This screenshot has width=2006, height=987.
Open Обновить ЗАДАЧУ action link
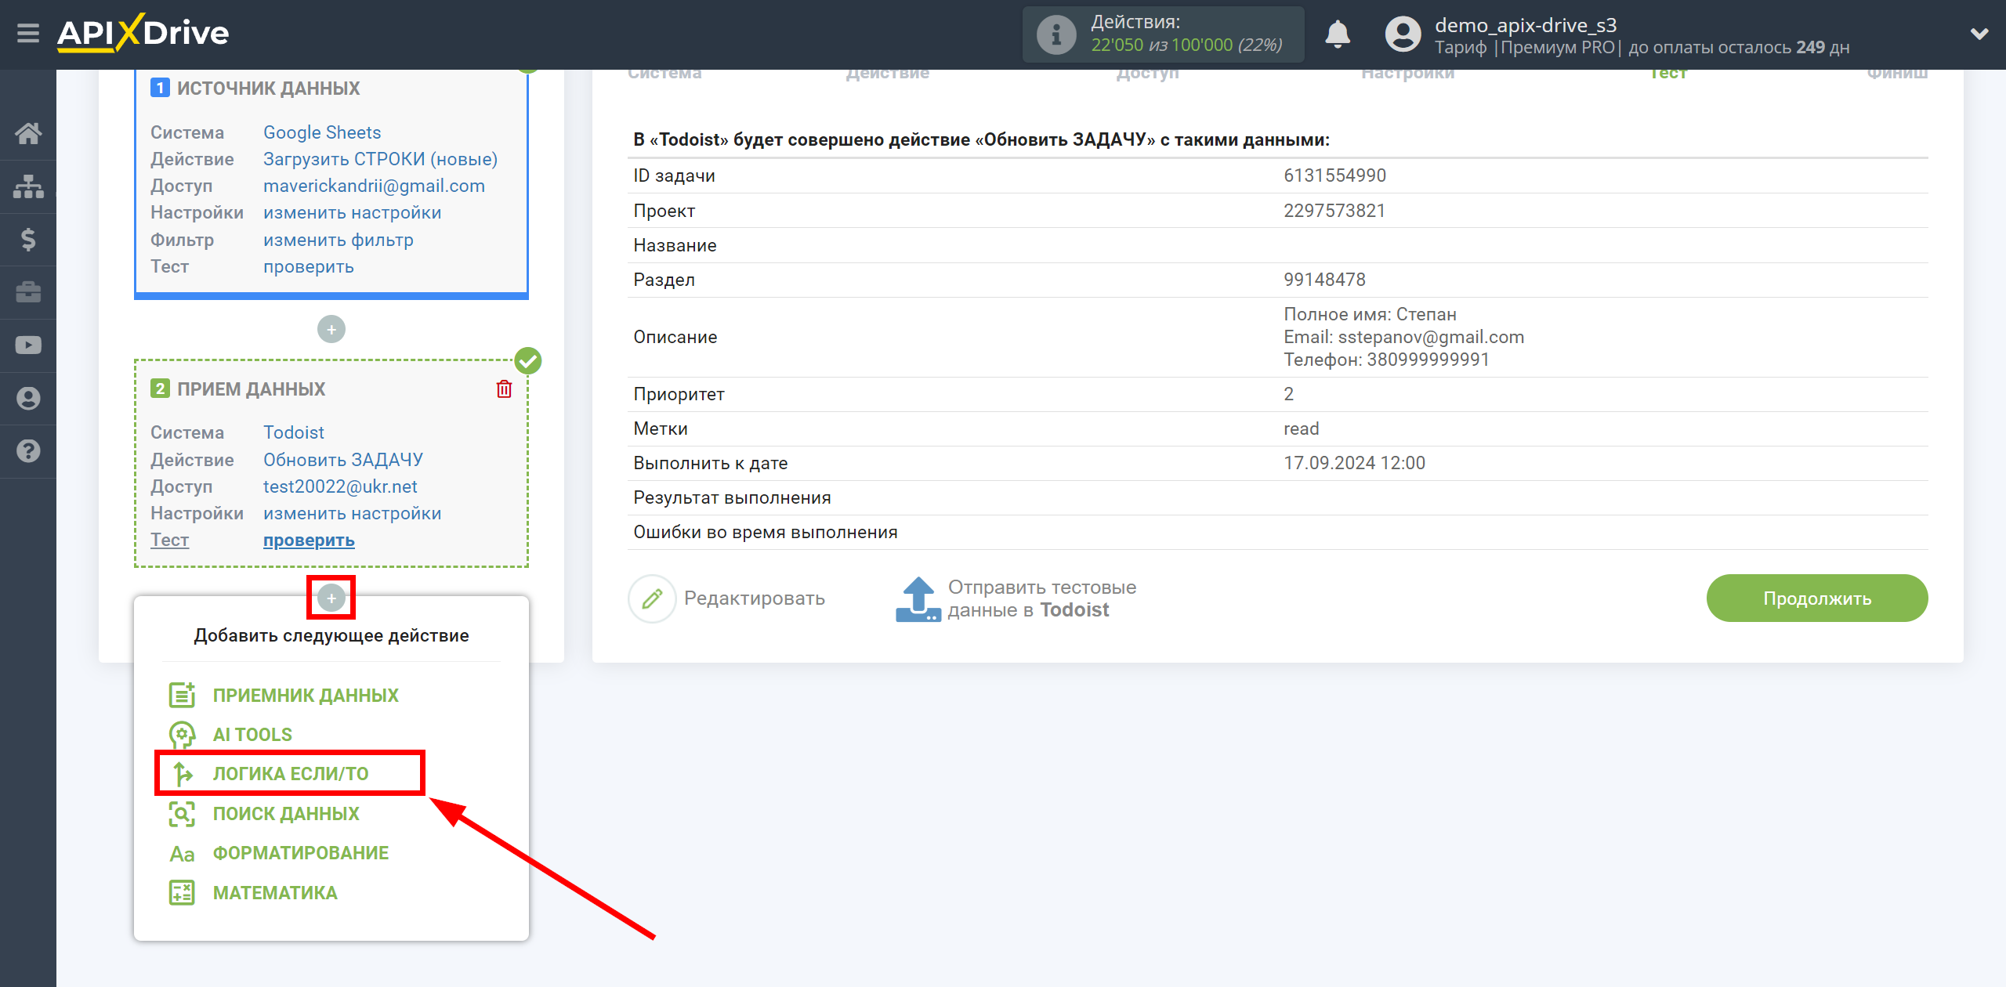(x=342, y=460)
